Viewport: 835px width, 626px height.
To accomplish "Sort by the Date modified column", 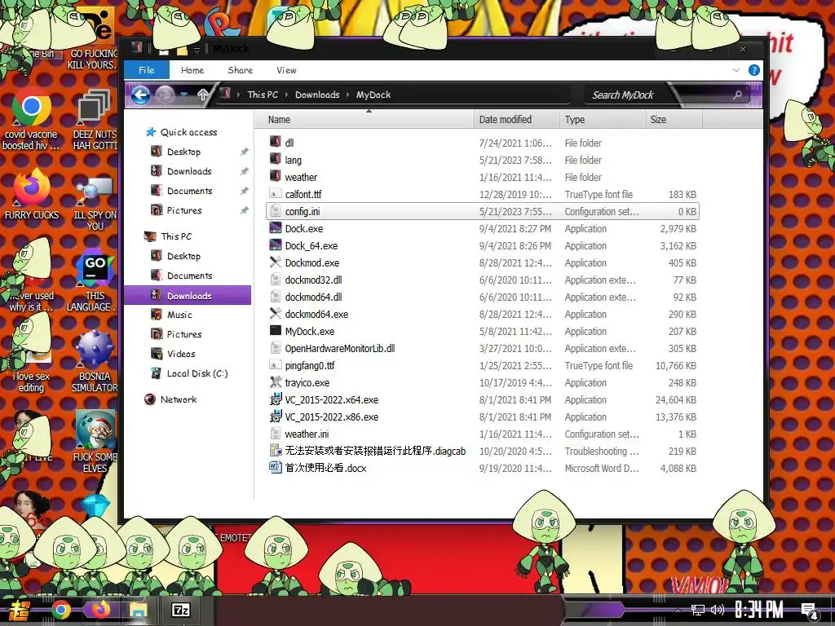I will tap(516, 119).
